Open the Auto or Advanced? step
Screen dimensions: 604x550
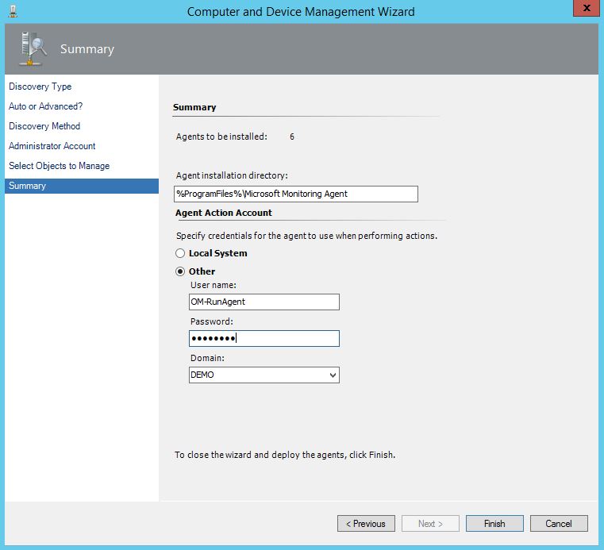[45, 106]
